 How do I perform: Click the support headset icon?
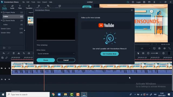tap(128, 2)
